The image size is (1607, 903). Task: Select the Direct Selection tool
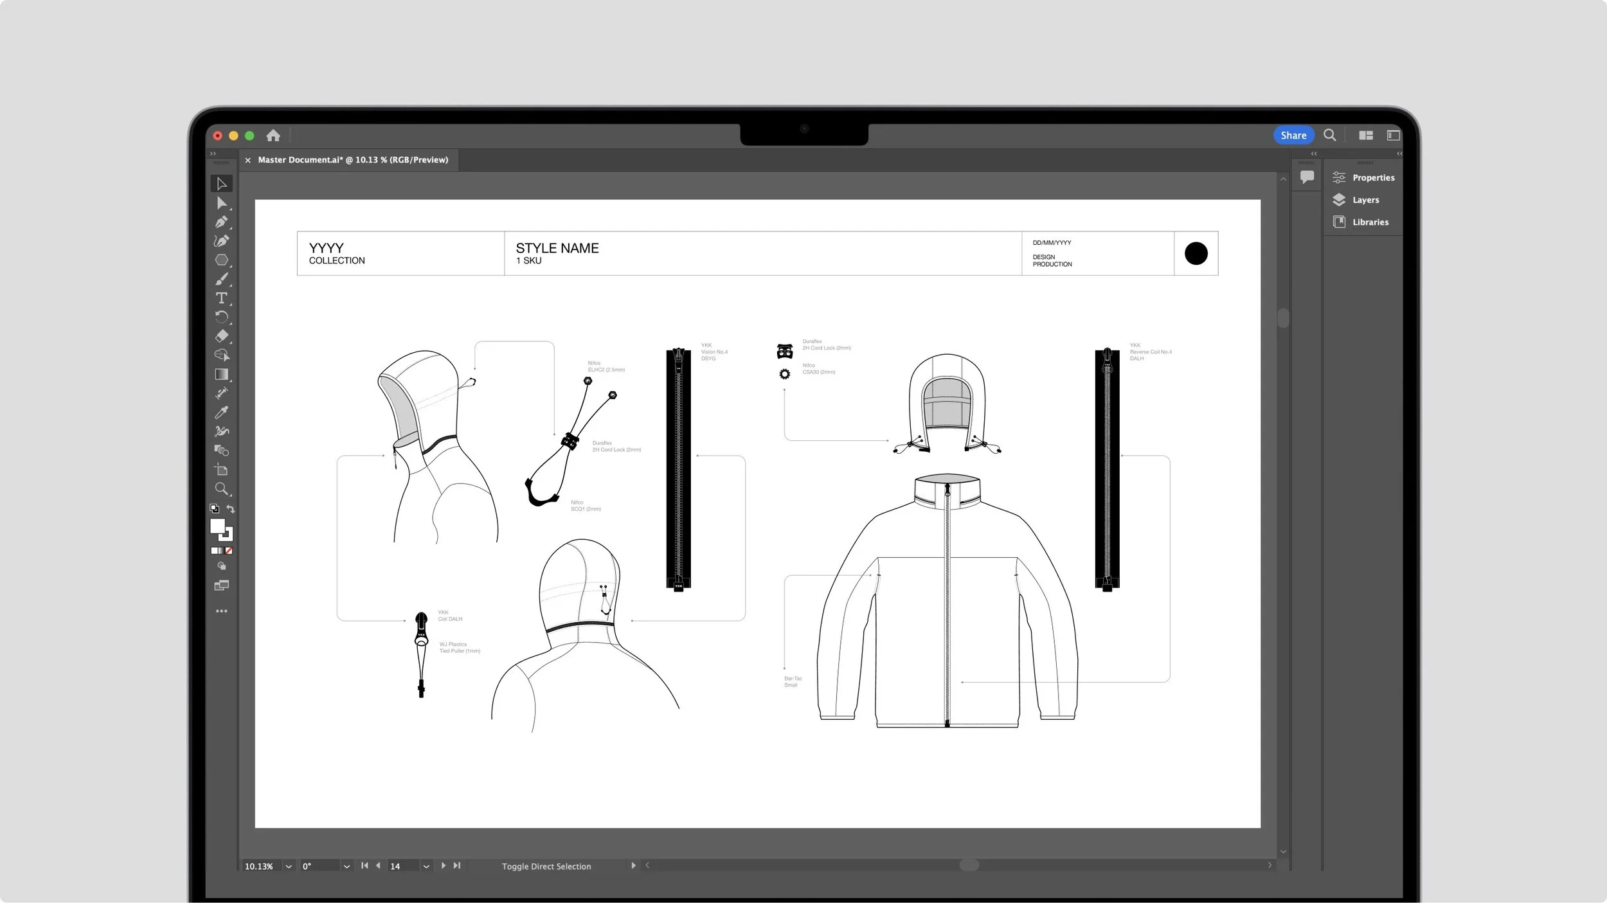(x=221, y=203)
